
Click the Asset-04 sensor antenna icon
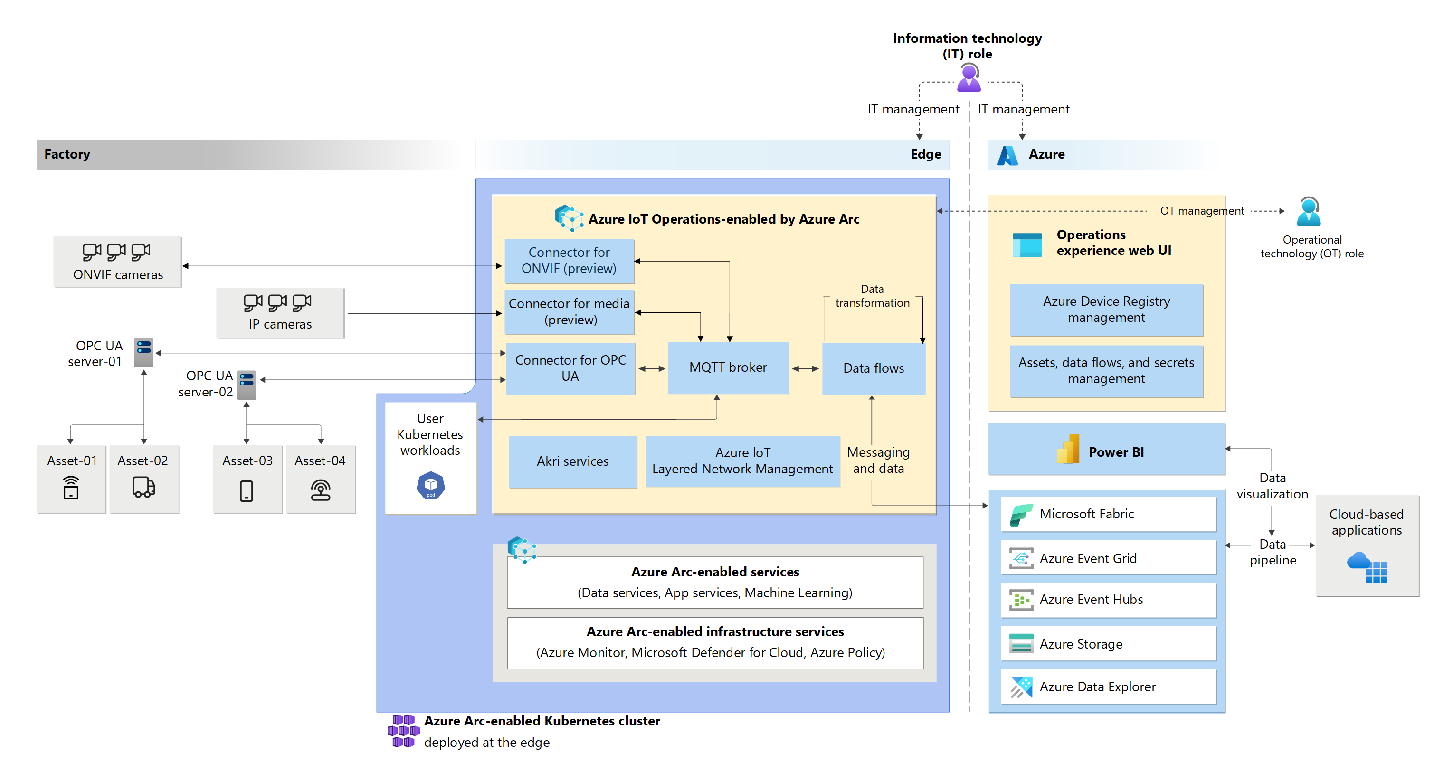(x=321, y=490)
